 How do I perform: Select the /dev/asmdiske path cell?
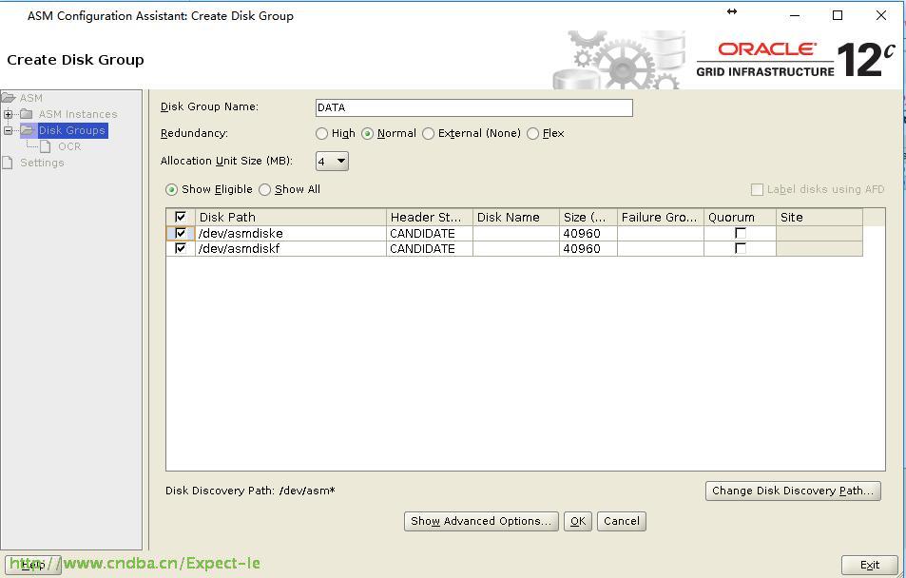click(291, 233)
